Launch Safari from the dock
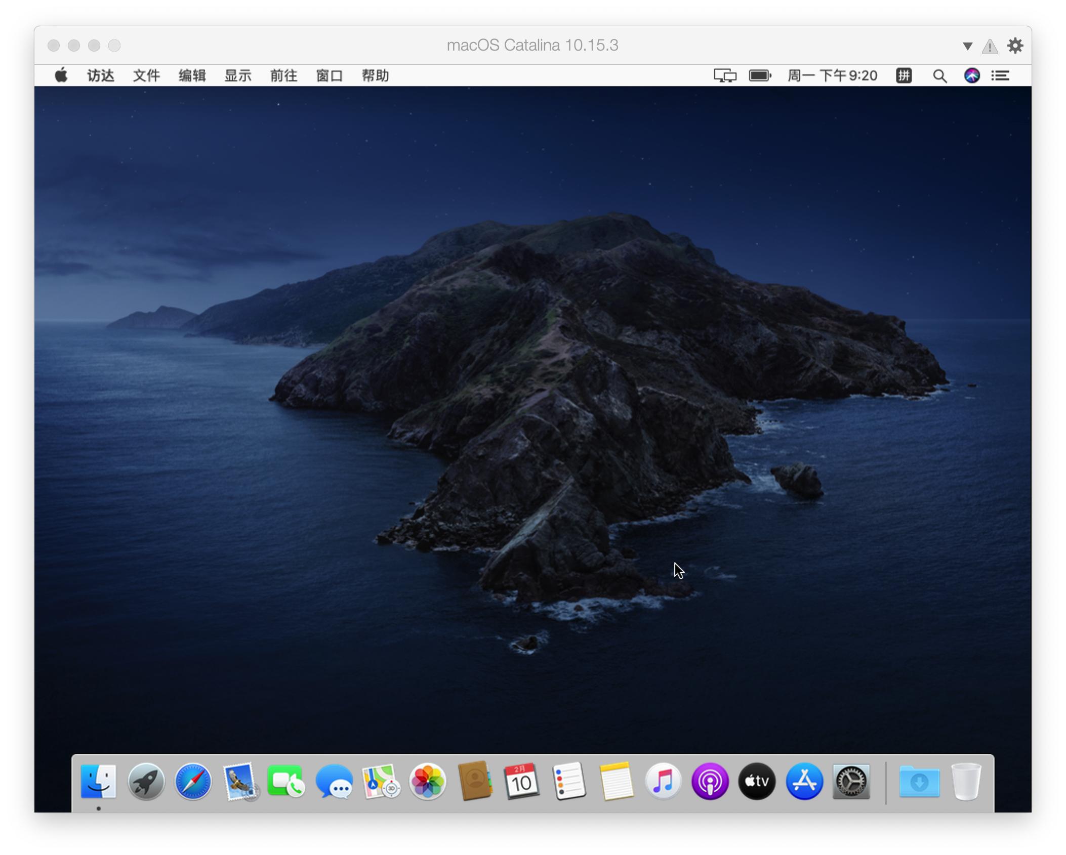This screenshot has width=1066, height=855. 193,782
